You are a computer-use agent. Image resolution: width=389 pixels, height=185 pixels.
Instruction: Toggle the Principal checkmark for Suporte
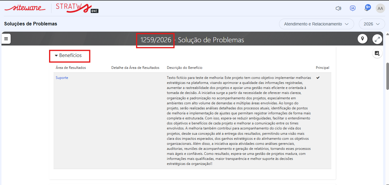(318, 78)
